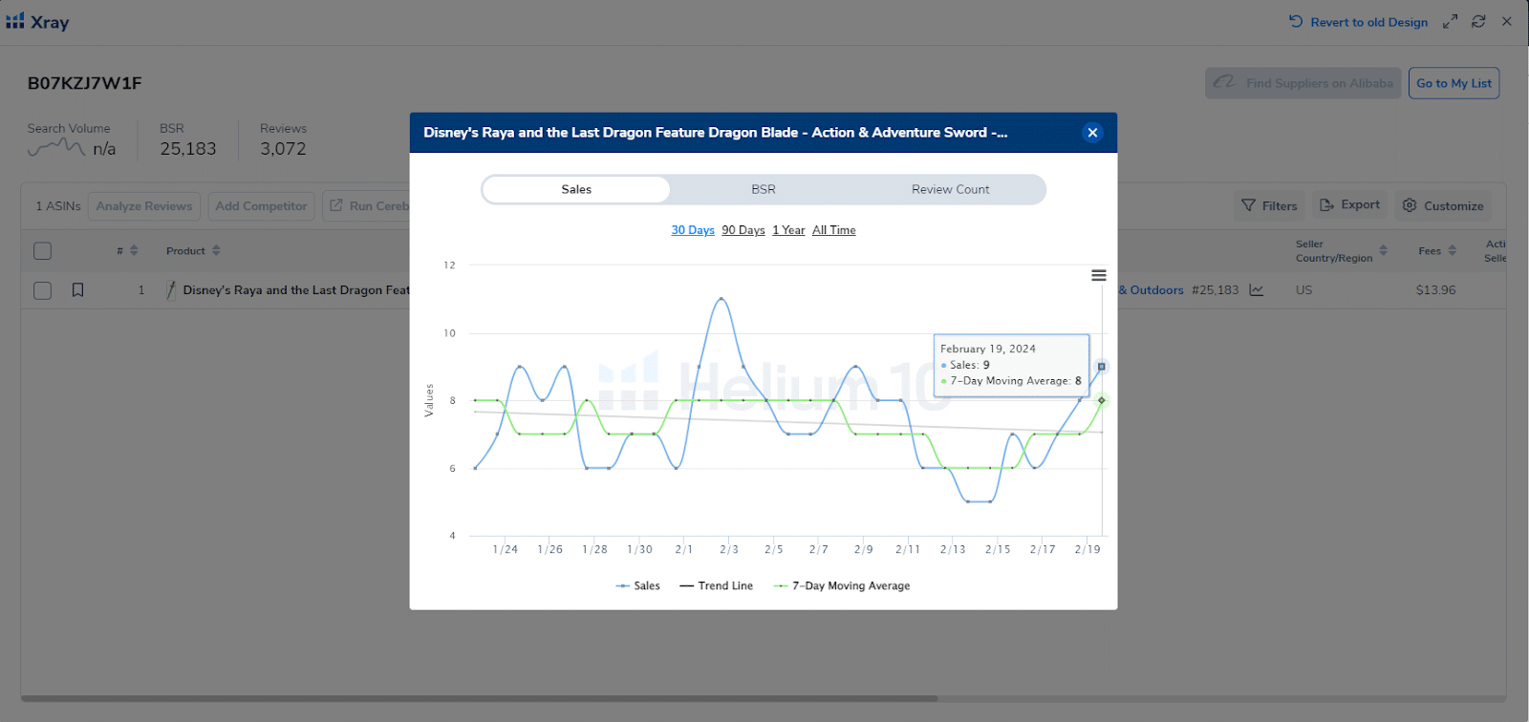Click Run Cerebro button
This screenshot has width=1529, height=722.
367,206
